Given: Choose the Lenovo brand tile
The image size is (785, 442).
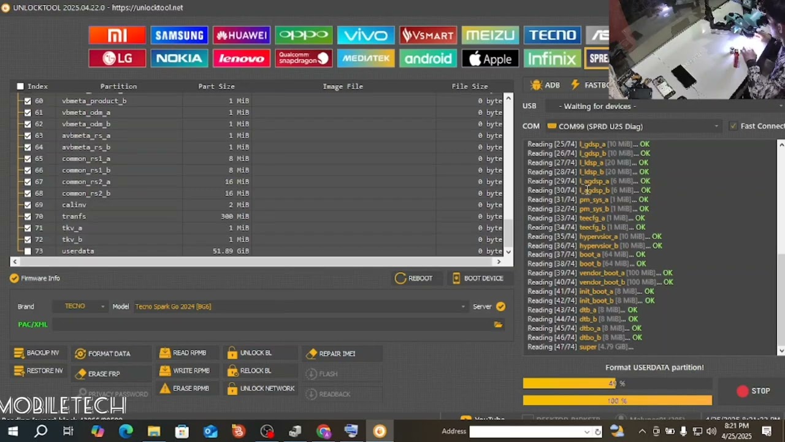Looking at the screenshot, I should (x=242, y=58).
